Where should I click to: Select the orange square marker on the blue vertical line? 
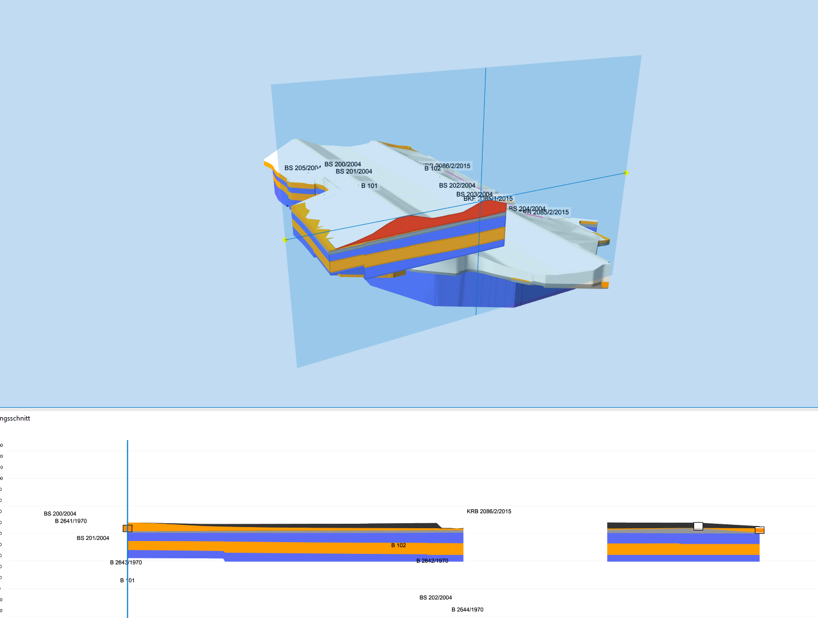tap(127, 528)
